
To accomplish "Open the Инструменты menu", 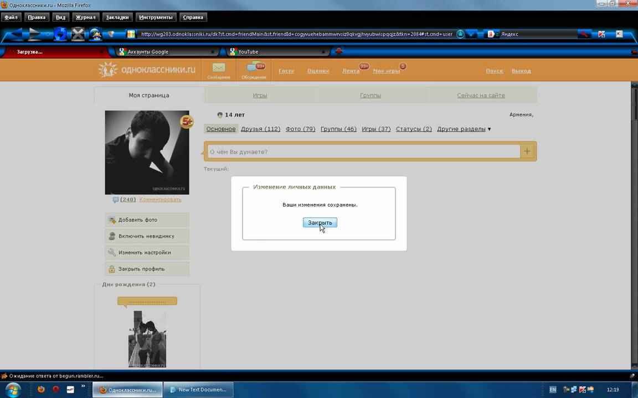I will pyautogui.click(x=156, y=17).
